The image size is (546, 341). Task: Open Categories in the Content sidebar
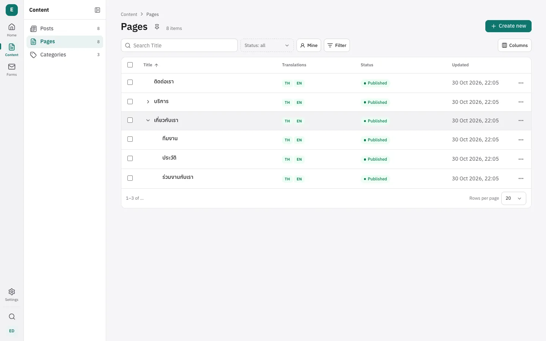click(65, 55)
